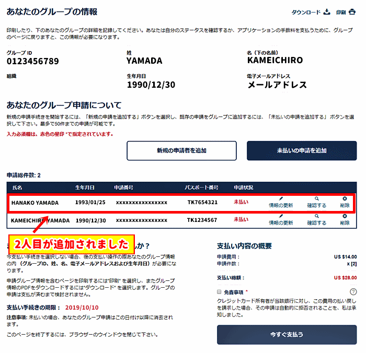Click 情報の更新 link in HANAKO row
366x353 pixels.
[x=281, y=206]
